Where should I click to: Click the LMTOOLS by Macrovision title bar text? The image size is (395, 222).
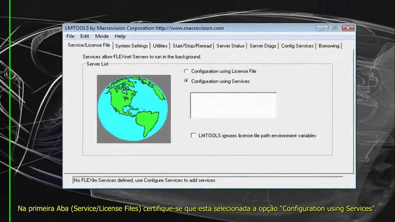144,28
